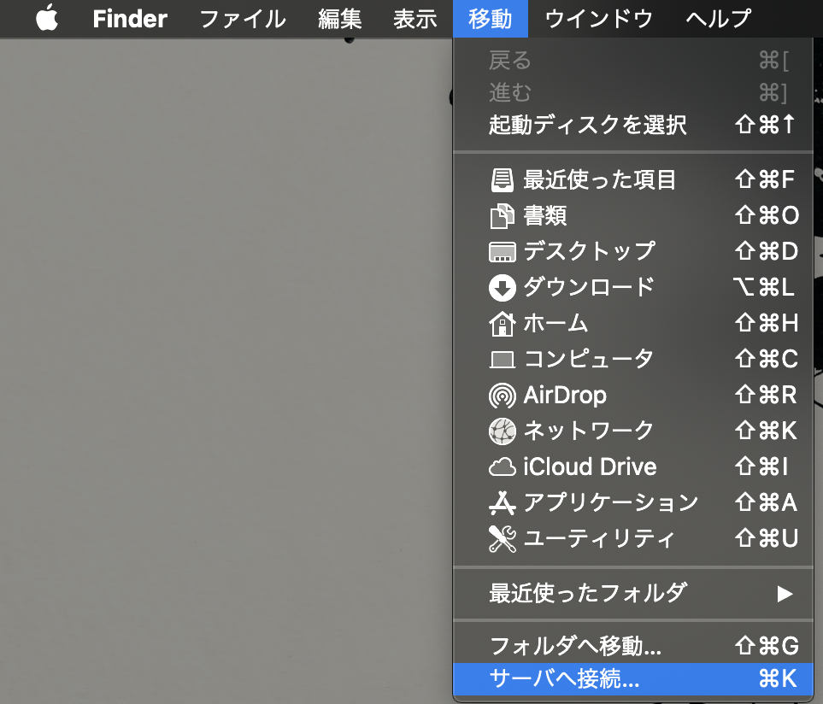Viewport: 823px width, 704px height.
Task: Select 書類 text entry
Action: [544, 215]
